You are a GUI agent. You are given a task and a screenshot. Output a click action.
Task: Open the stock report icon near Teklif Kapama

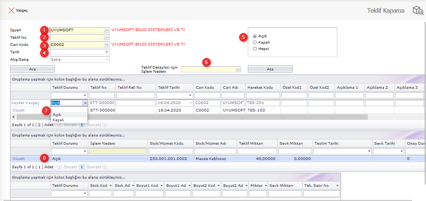(418, 10)
